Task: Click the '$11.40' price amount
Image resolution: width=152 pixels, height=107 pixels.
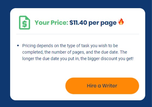Action: point(78,23)
